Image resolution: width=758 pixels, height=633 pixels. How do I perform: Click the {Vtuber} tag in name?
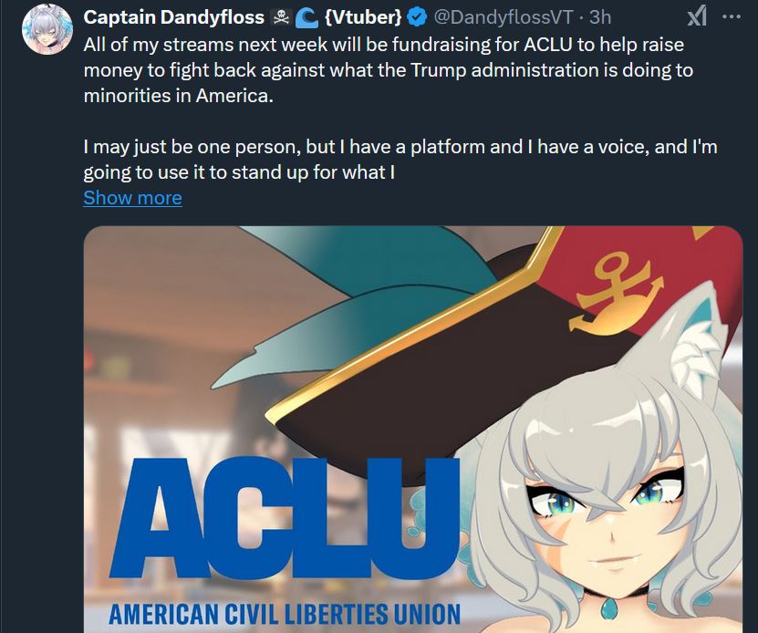tap(364, 17)
